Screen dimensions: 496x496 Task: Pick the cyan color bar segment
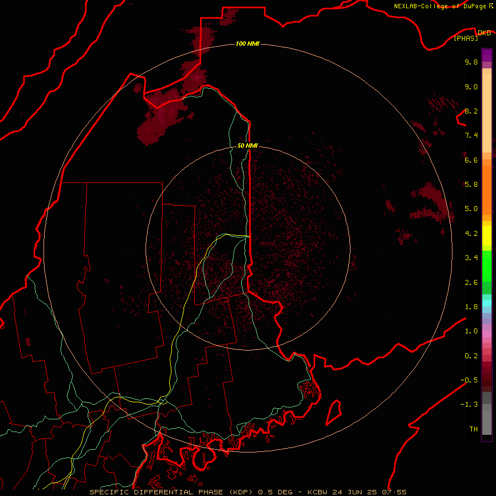[487, 303]
